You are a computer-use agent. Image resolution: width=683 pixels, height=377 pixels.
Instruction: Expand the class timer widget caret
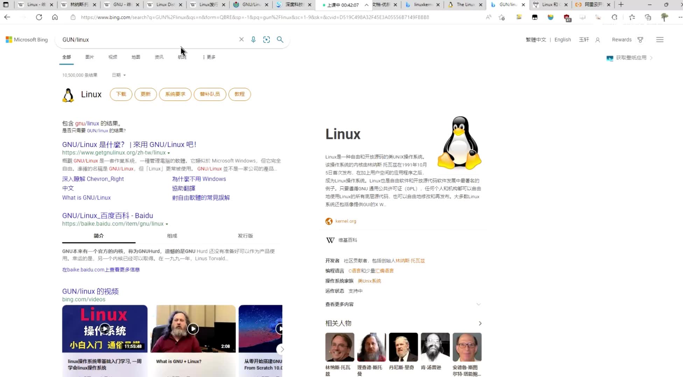point(366,5)
